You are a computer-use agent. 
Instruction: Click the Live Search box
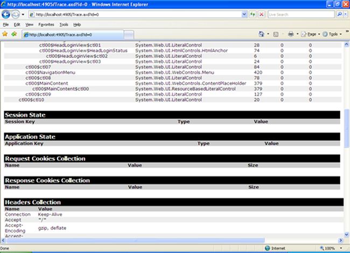click(301, 15)
